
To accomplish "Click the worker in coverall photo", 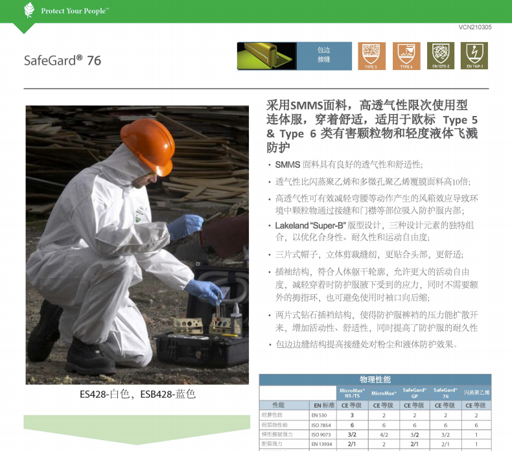I will tap(137, 245).
